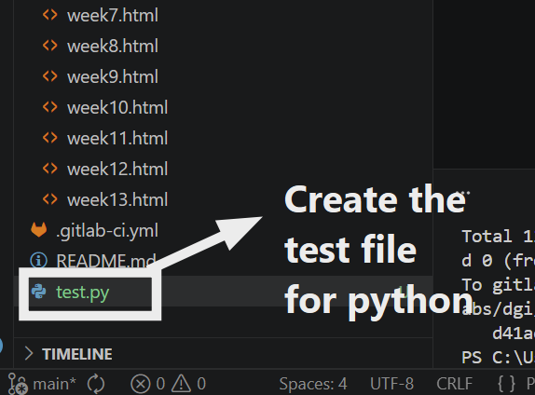535x395 pixels.
Task: Open week7.html in the explorer
Action: tap(113, 16)
